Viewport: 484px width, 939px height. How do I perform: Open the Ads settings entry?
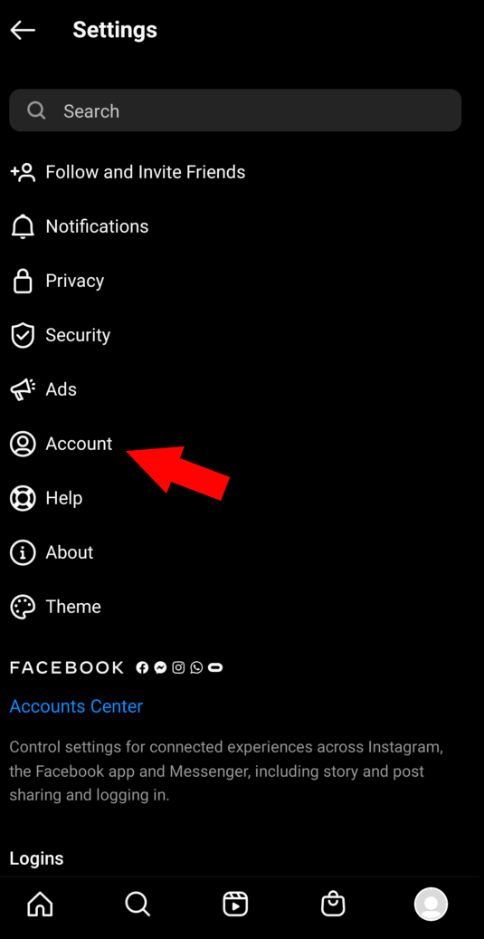tap(242, 389)
